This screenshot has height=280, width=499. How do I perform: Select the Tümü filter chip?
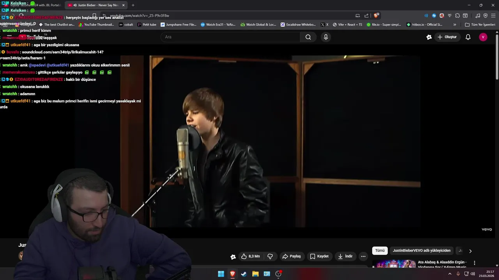pos(380,250)
